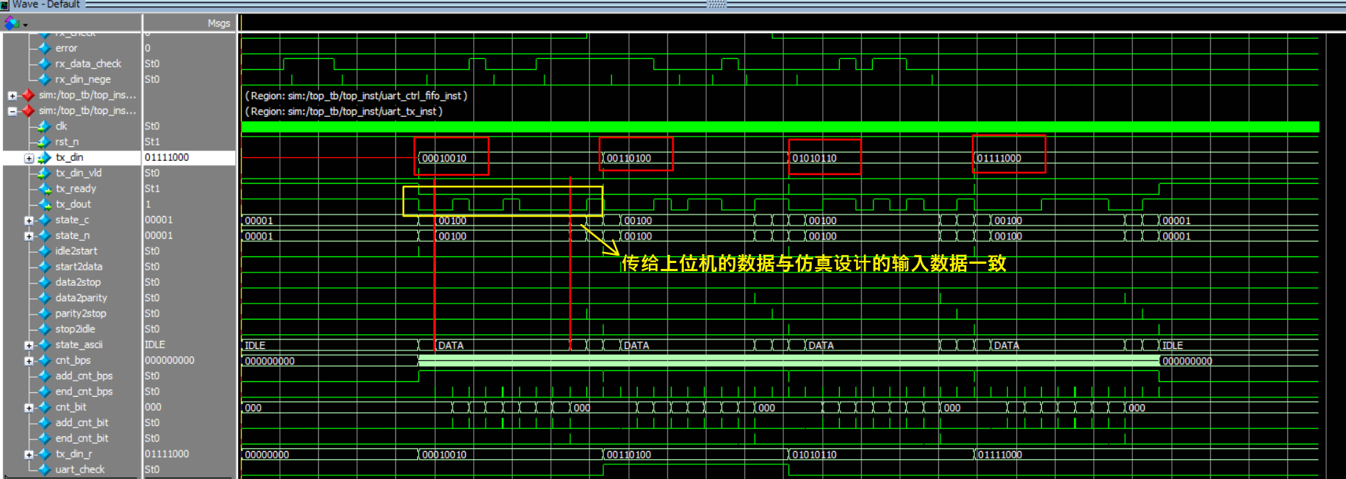Collapse the uart_tx_inst region divider
This screenshot has width=1346, height=479.
pos(12,111)
